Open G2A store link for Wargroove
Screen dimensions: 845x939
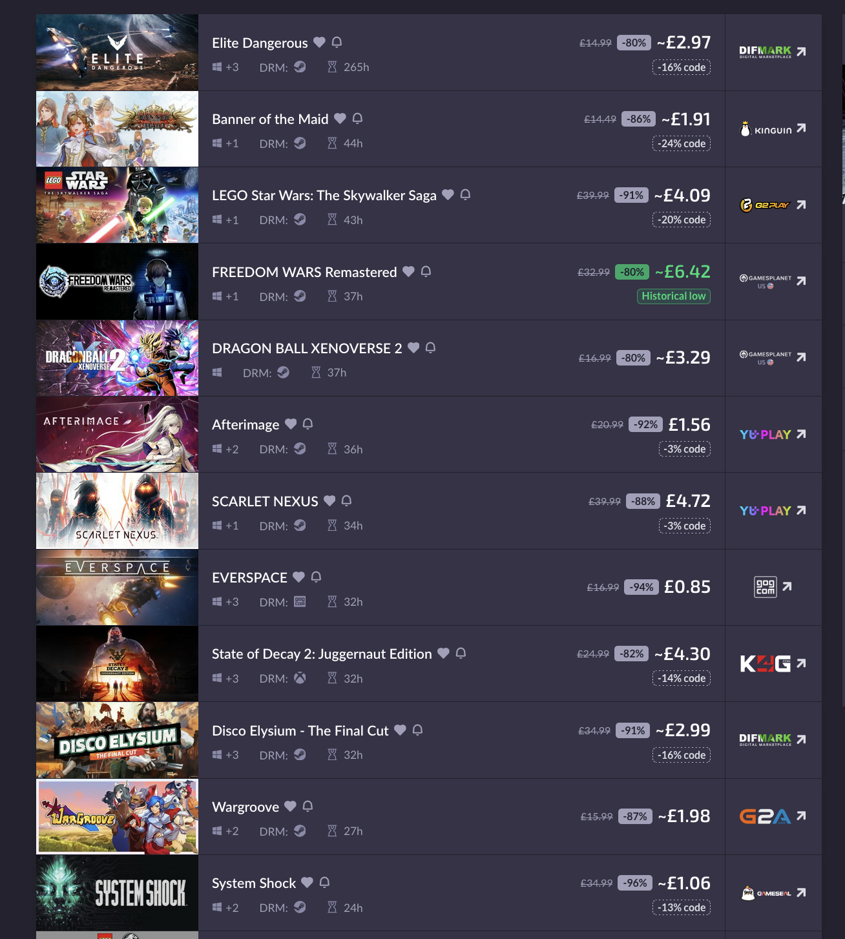pos(773,816)
